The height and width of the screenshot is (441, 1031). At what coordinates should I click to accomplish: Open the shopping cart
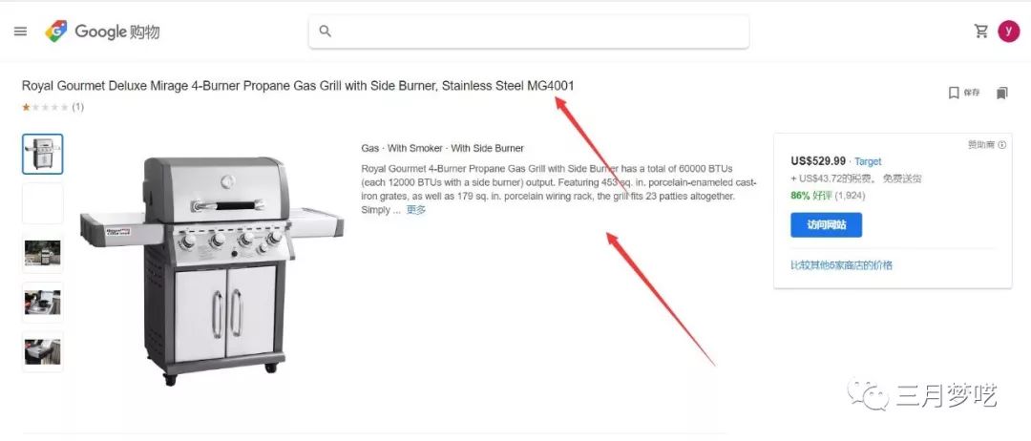(x=981, y=31)
